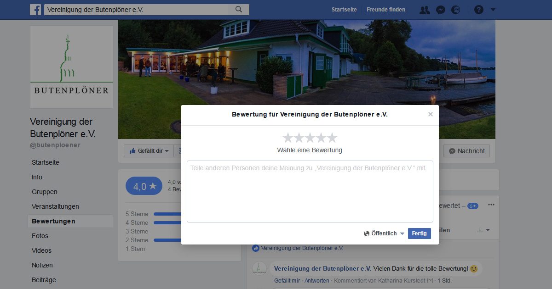Viewport: 552px width, 289px height.
Task: Open the Freunde finden link
Action: 386,10
